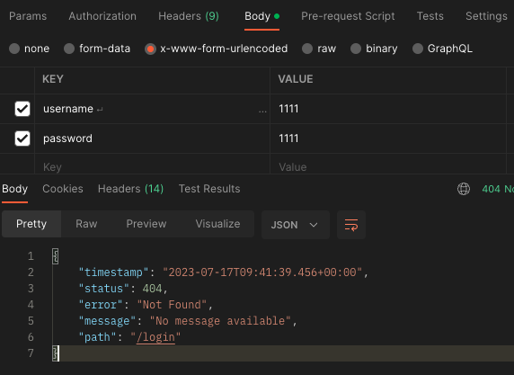Switch to Visualize response view

tap(217, 224)
